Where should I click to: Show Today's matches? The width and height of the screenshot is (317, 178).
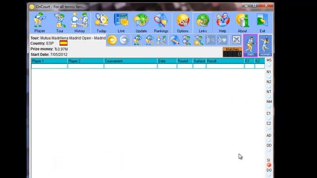point(101,23)
